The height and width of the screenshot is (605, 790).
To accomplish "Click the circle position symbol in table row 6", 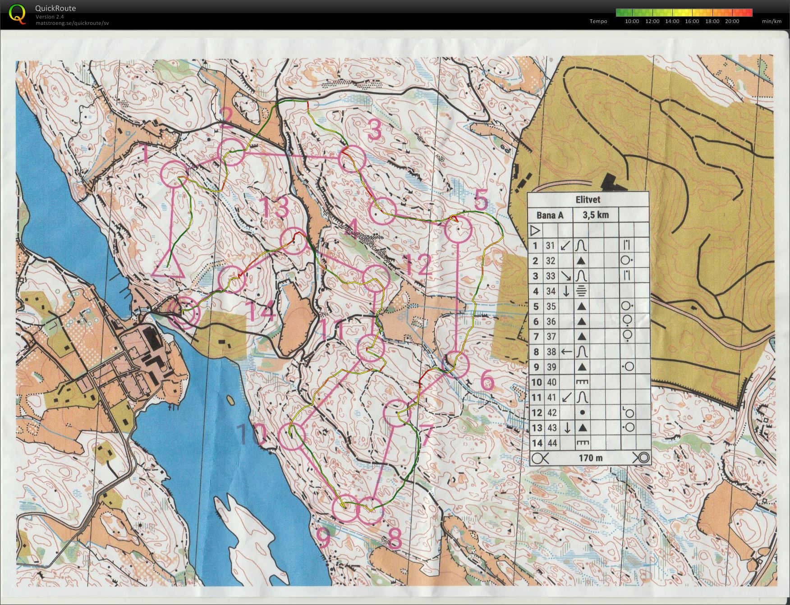I will click(627, 321).
